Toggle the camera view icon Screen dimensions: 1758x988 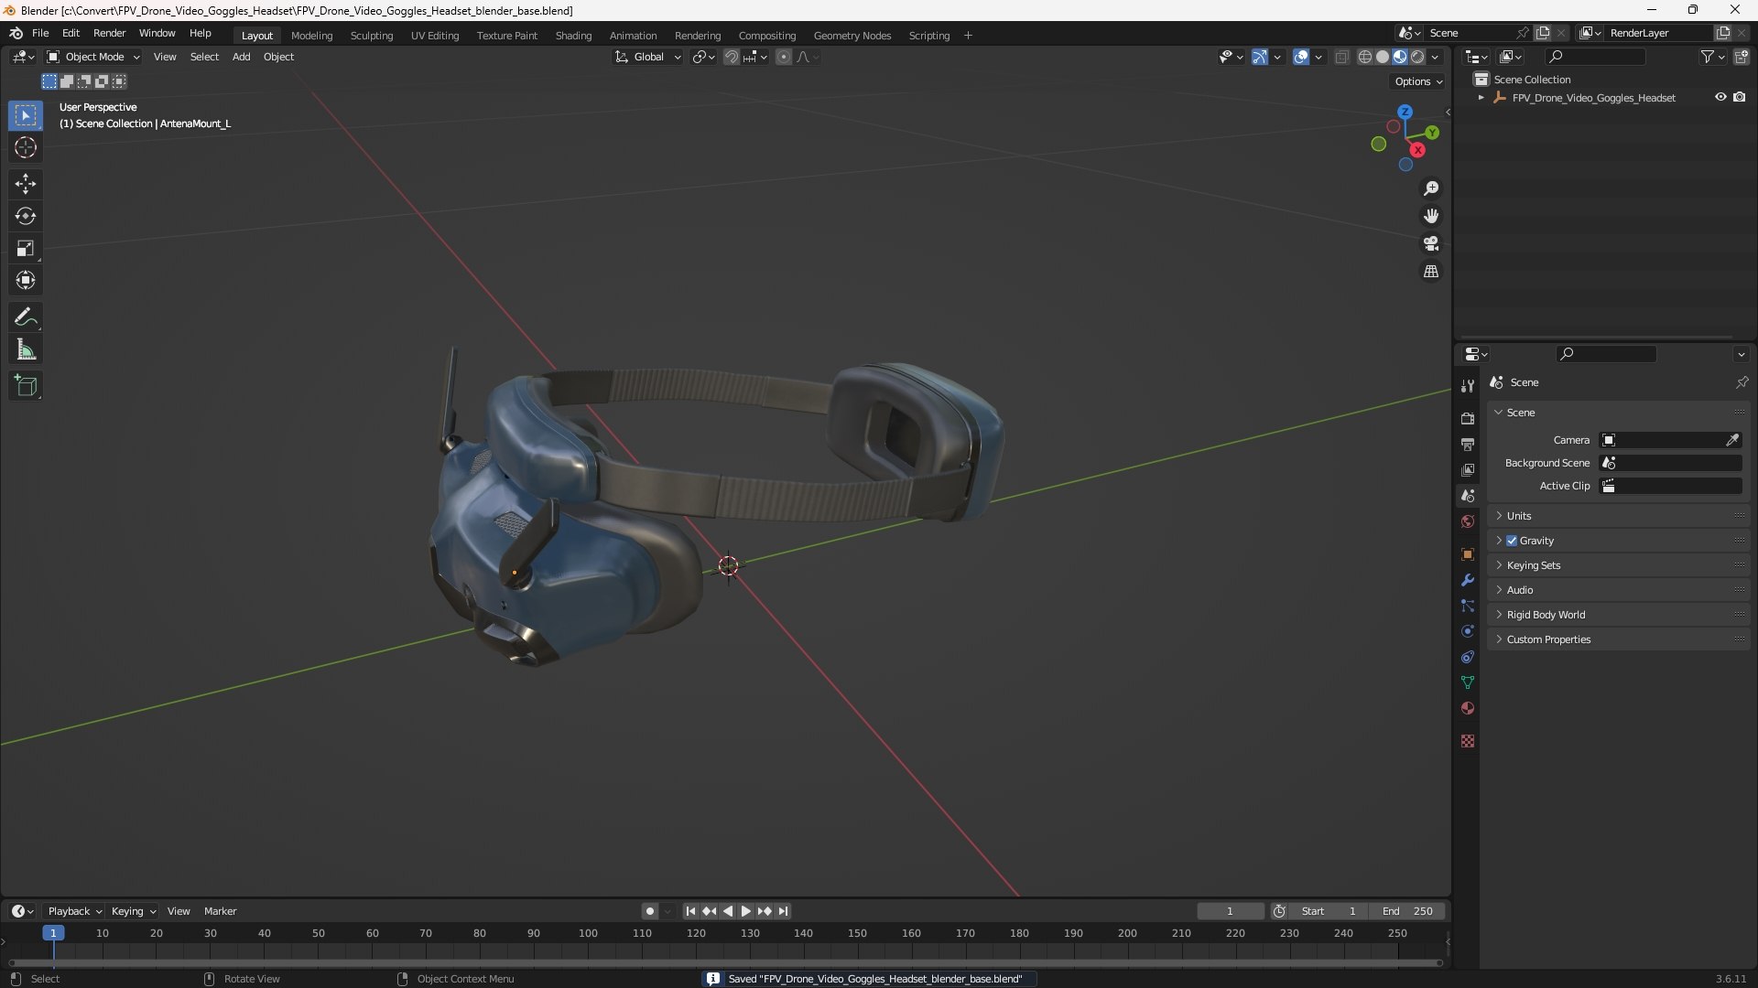click(1431, 243)
